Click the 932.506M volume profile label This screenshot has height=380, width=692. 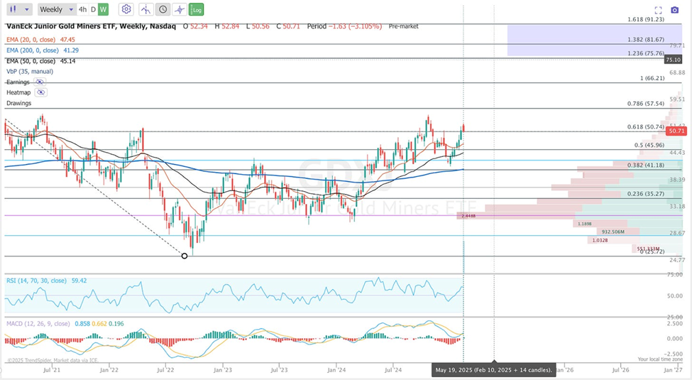613,232
